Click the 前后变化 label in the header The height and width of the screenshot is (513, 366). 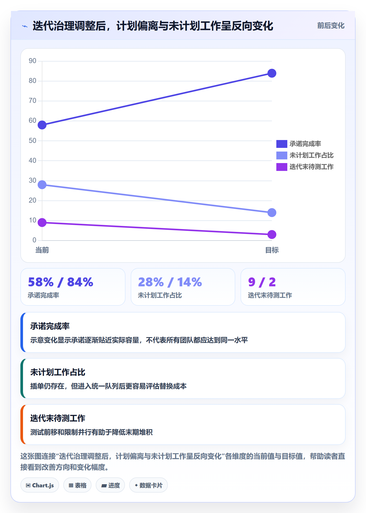click(x=331, y=25)
